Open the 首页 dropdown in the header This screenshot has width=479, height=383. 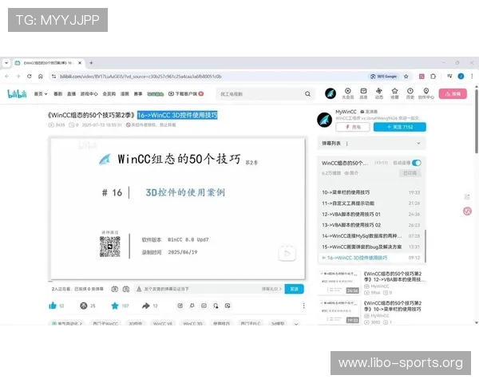(41, 94)
